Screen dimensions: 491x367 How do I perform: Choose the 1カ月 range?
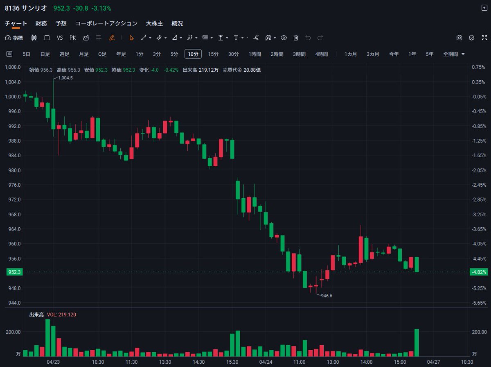point(351,54)
